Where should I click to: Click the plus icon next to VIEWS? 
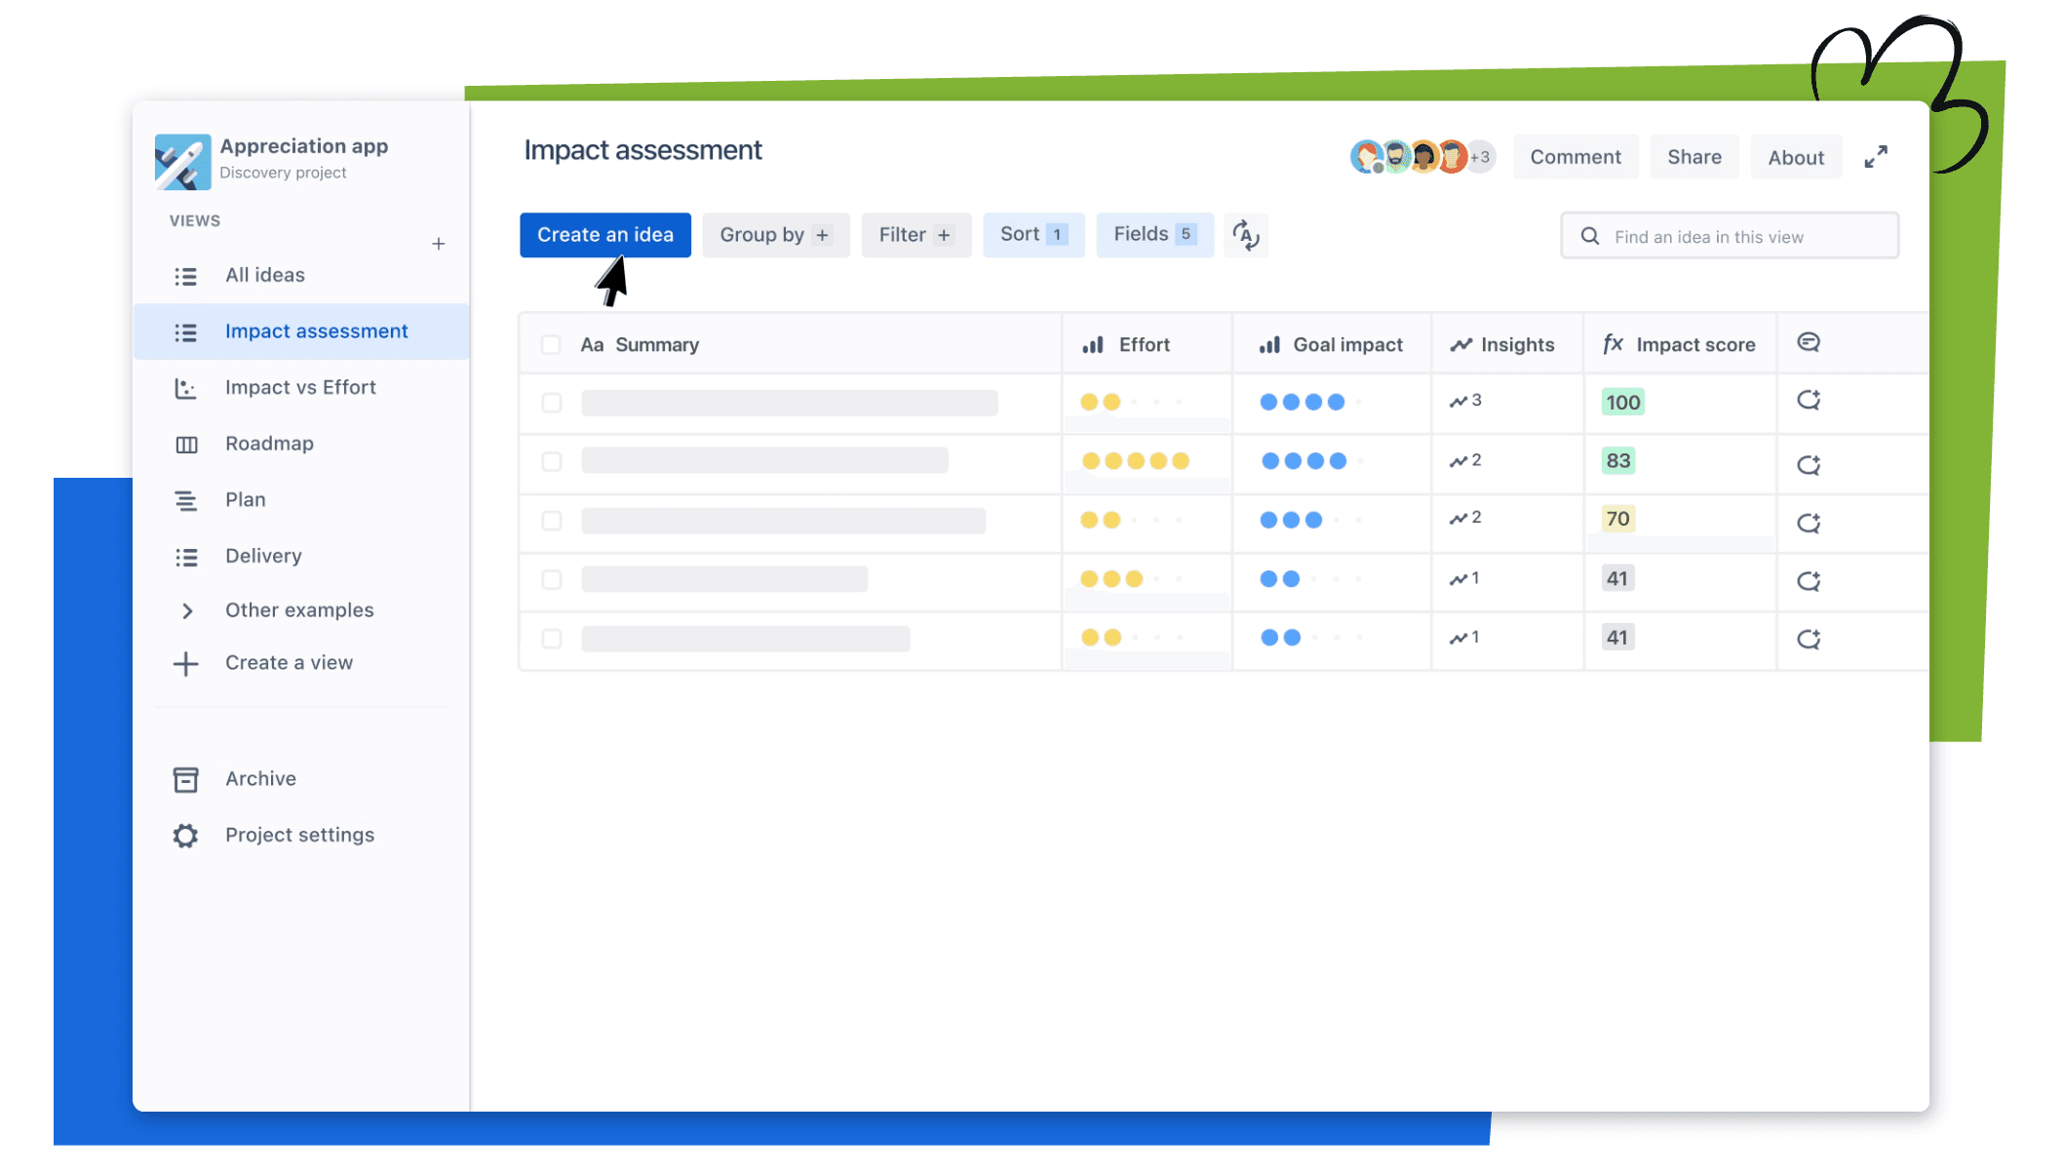click(x=439, y=244)
